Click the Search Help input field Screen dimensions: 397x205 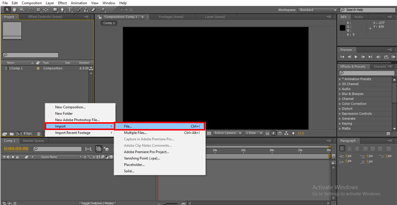[x=368, y=10]
